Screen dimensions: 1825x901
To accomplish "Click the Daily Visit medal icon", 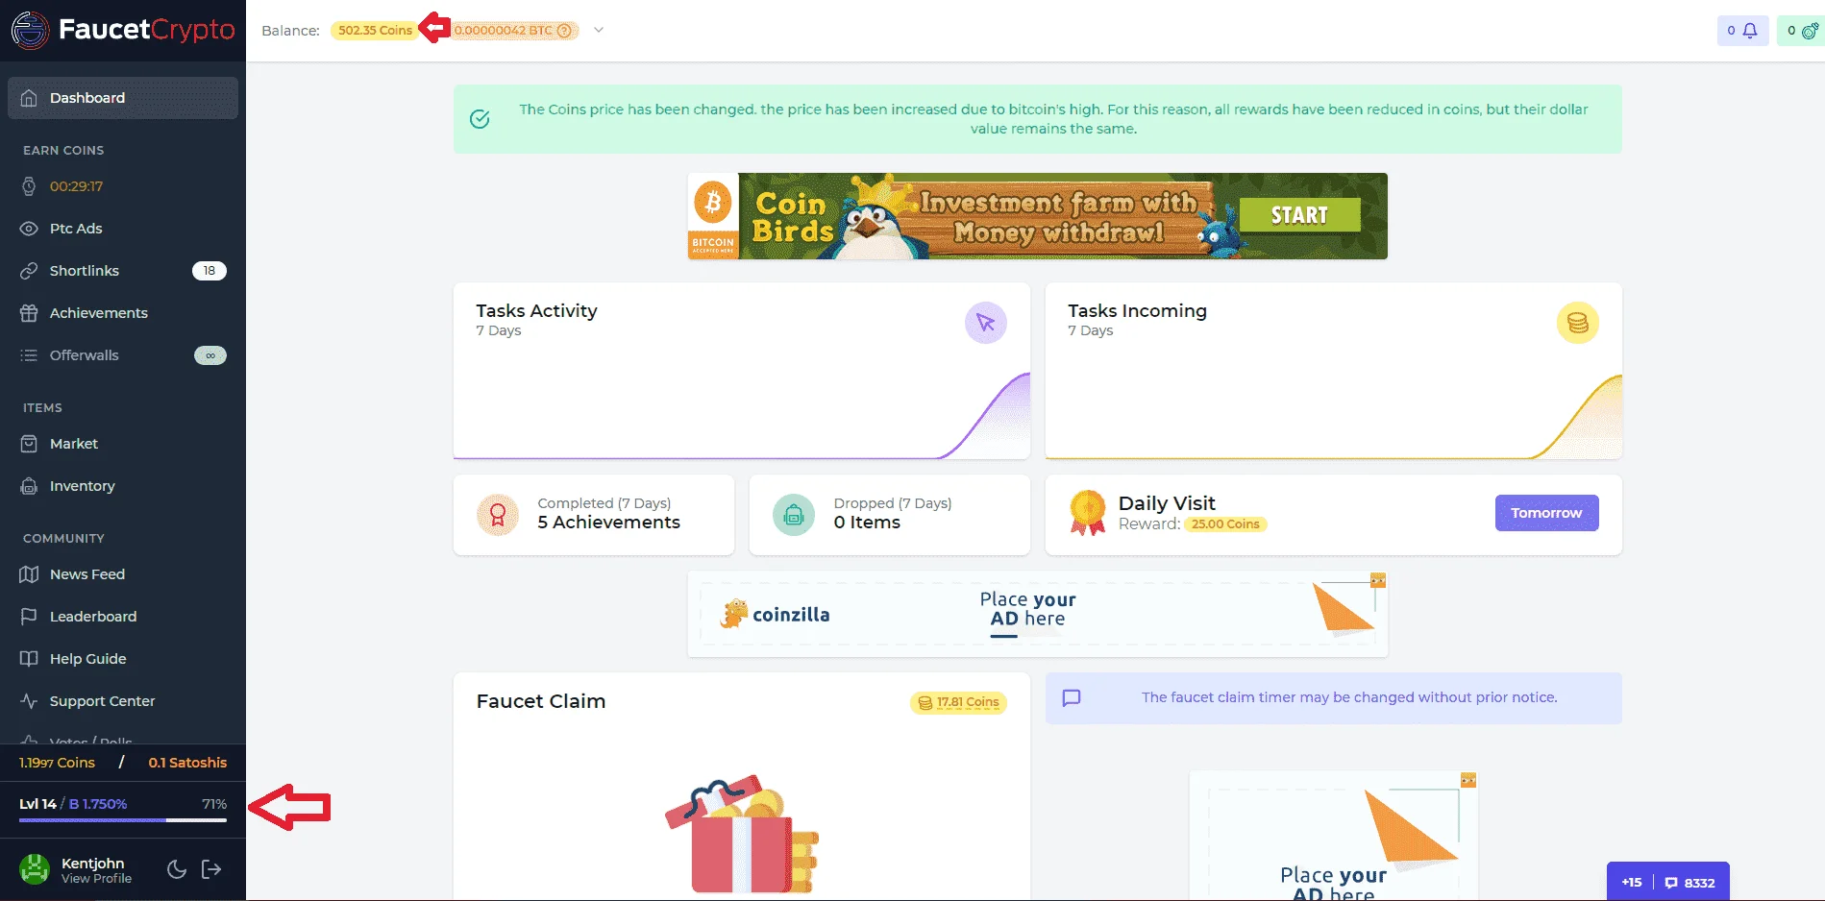I will pyautogui.click(x=1088, y=513).
